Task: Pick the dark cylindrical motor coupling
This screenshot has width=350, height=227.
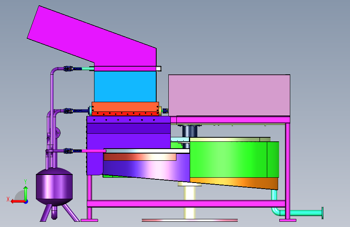Action: coord(190,132)
